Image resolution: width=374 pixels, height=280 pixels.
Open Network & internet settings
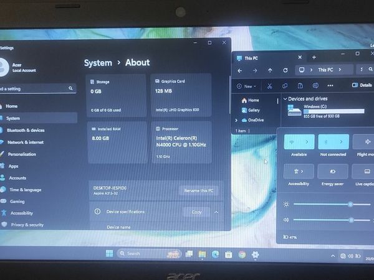26,142
